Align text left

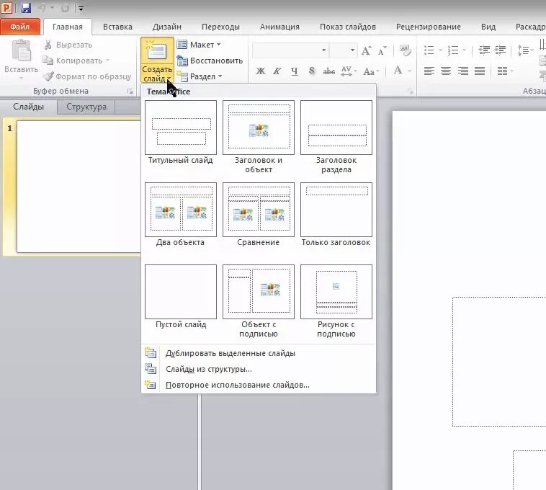point(429,71)
